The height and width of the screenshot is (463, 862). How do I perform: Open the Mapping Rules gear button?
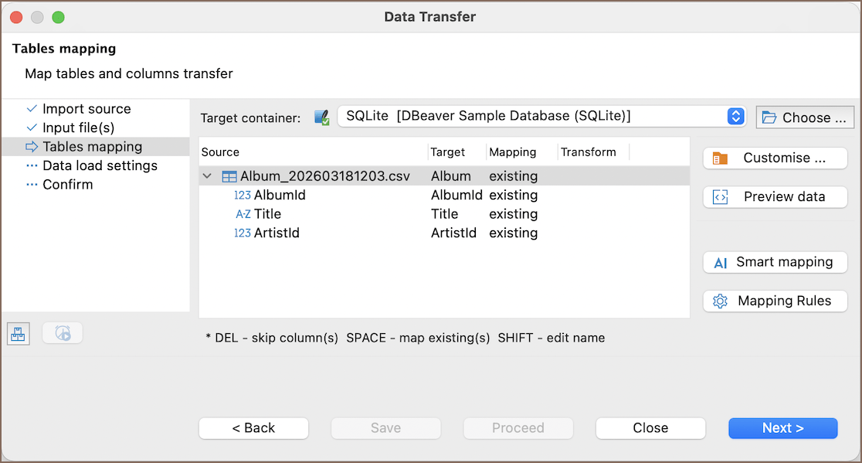click(775, 301)
